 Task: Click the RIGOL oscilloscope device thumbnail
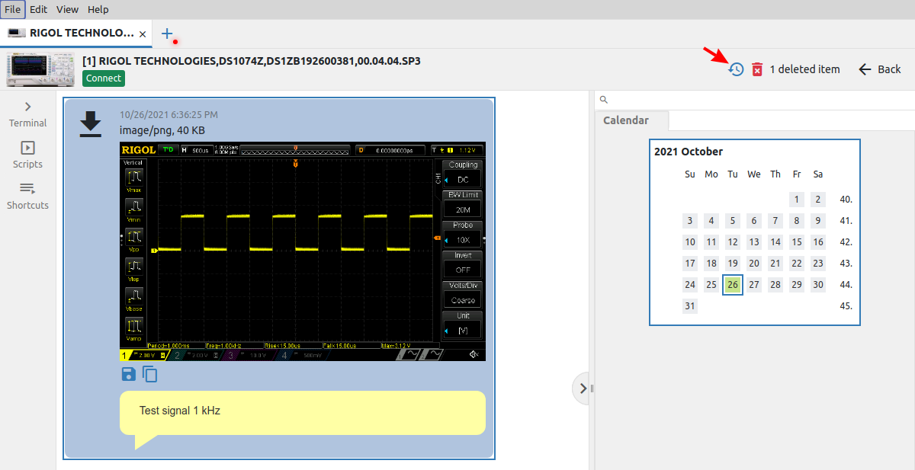coord(41,69)
